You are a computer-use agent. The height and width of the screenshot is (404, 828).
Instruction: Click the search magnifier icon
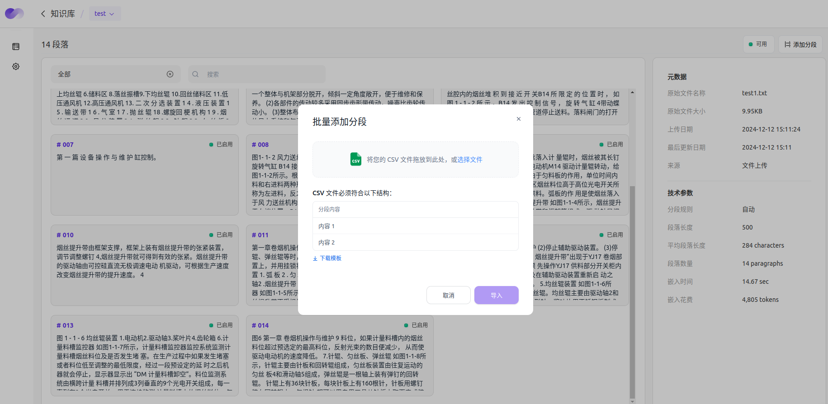pos(195,74)
